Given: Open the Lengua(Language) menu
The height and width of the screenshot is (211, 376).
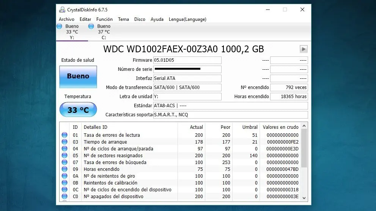Looking at the screenshot, I should coord(187,19).
